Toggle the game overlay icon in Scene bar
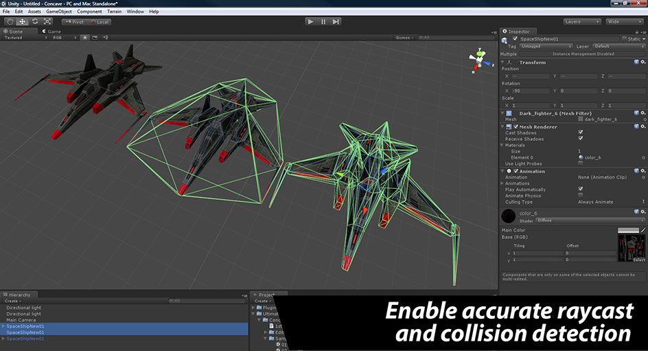This screenshot has height=351, width=648. [95, 38]
